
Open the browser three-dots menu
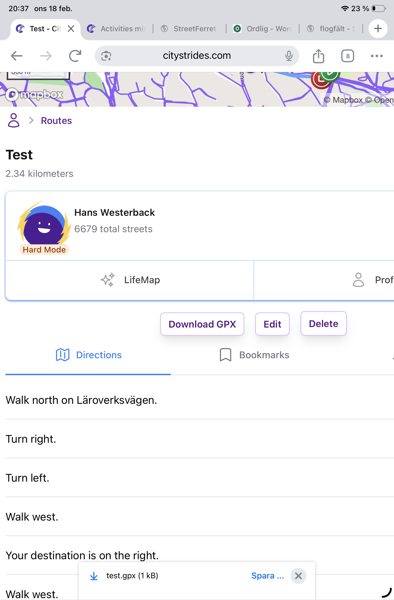[x=377, y=56]
